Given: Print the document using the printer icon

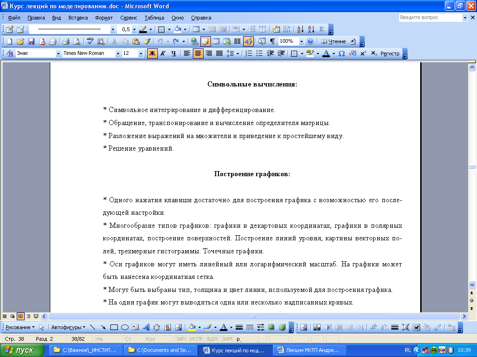Looking at the screenshot, I should [x=66, y=41].
